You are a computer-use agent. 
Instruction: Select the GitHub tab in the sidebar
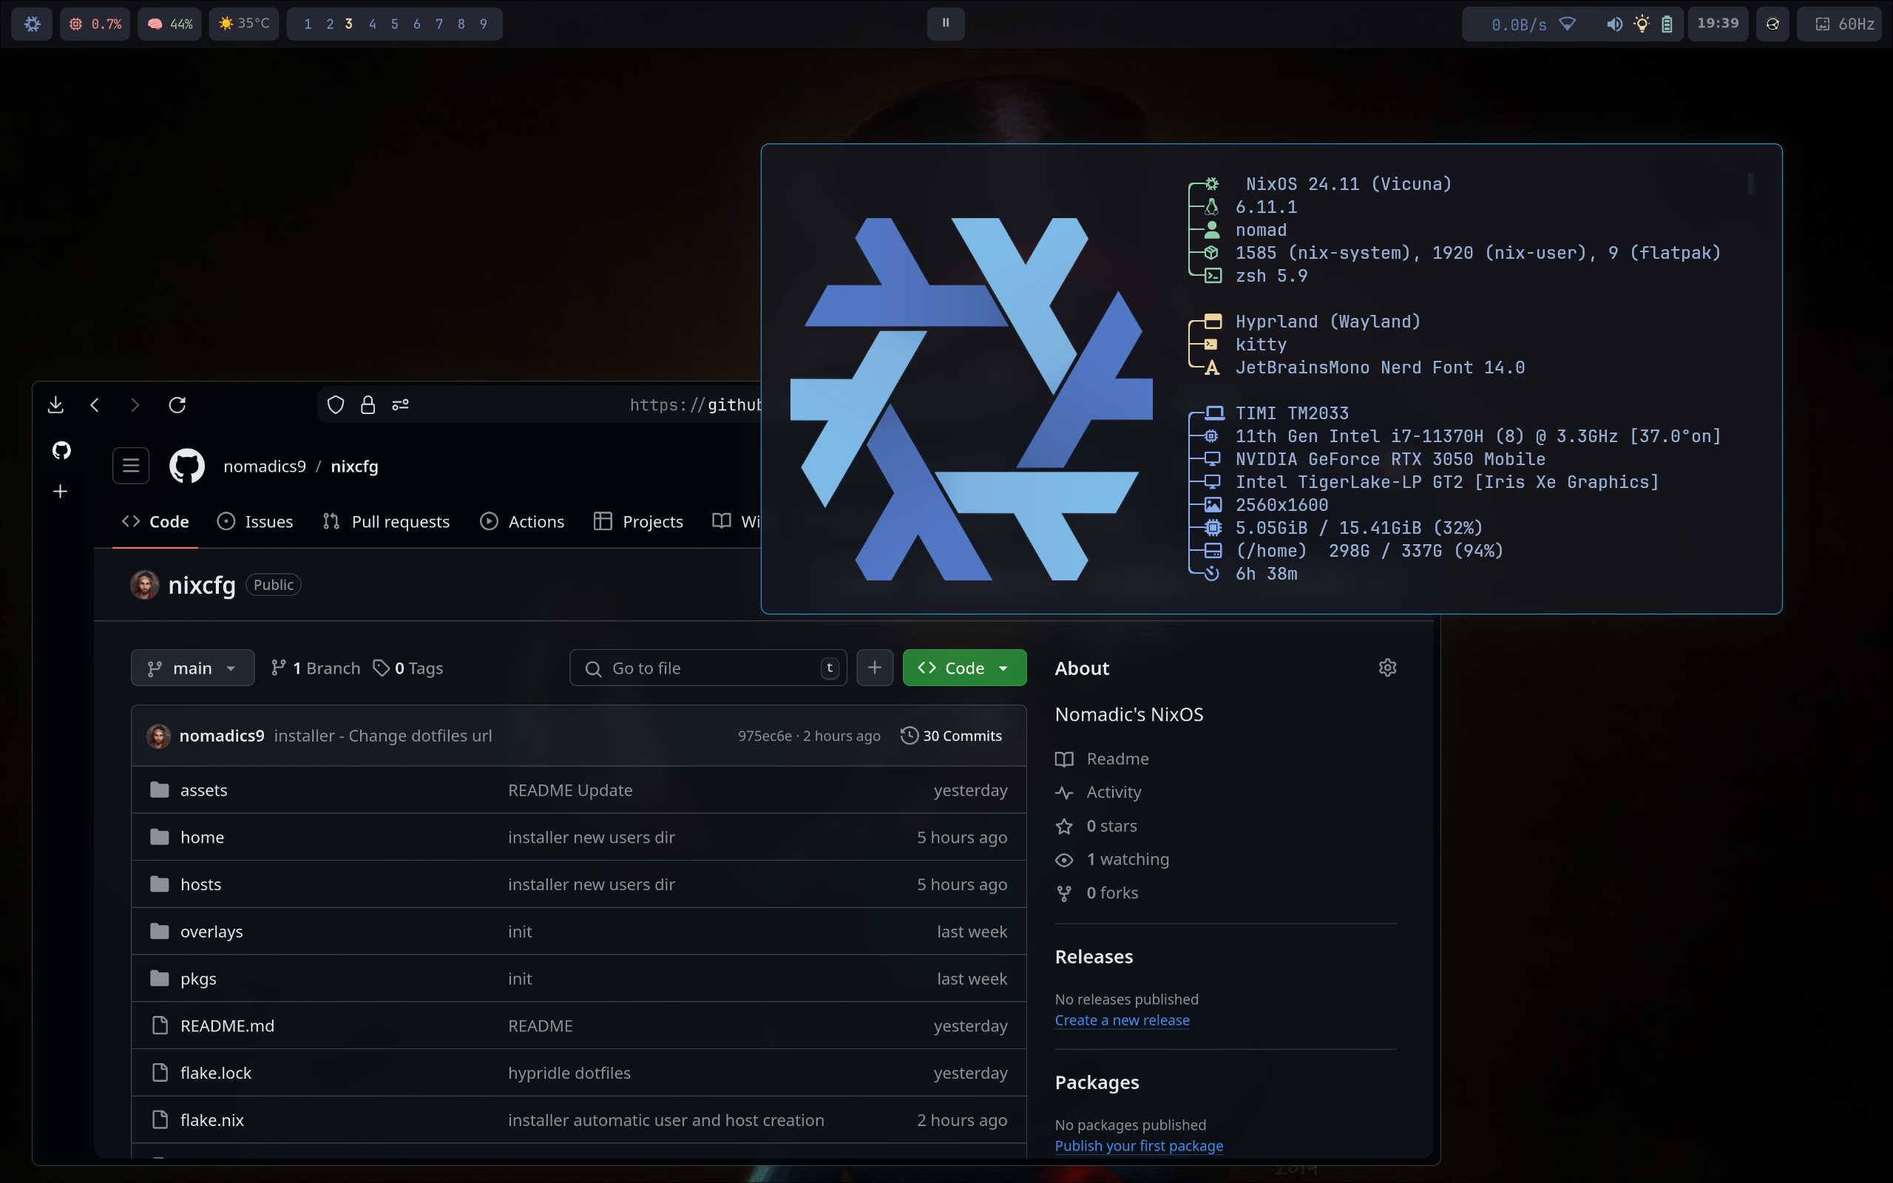61,450
